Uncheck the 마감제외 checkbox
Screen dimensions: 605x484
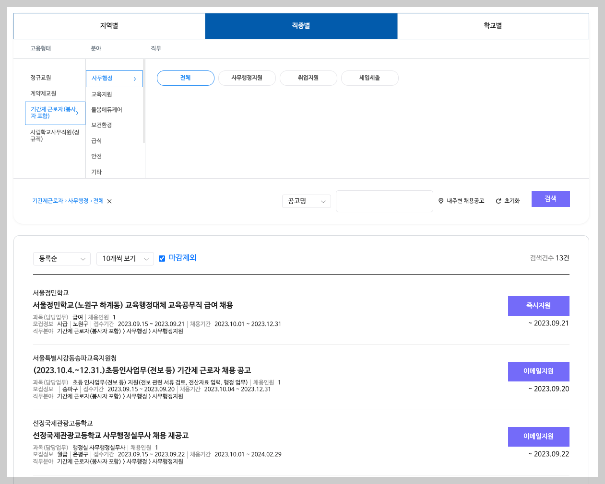[x=162, y=258]
